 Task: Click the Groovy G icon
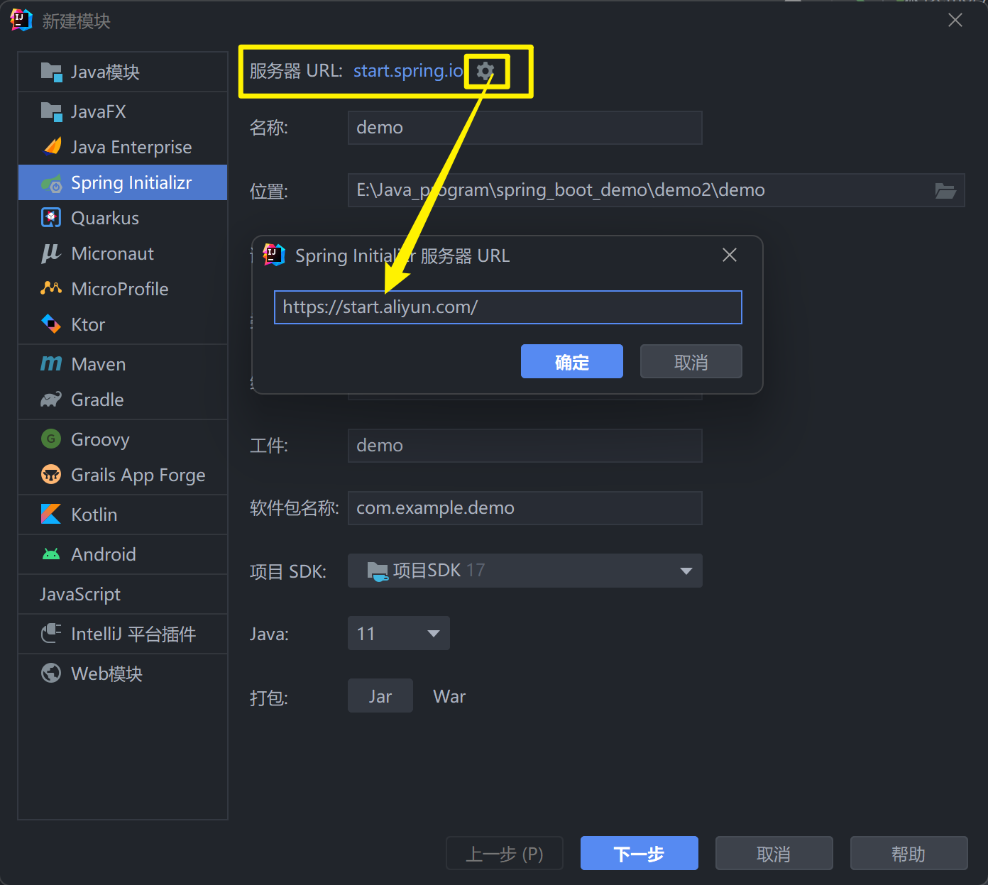pyautogui.click(x=51, y=439)
